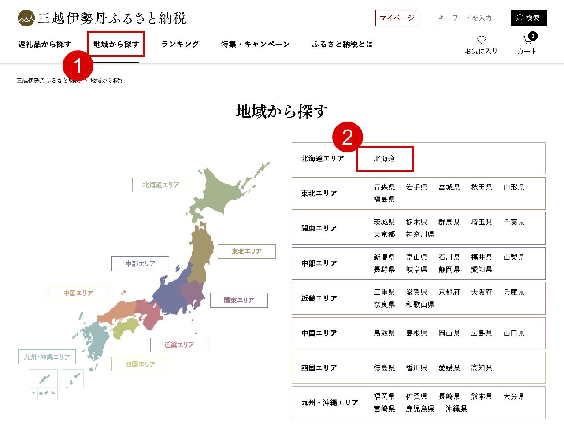The width and height of the screenshot is (564, 434).
Task: Open 京都府 prefecture link
Action: (x=449, y=293)
